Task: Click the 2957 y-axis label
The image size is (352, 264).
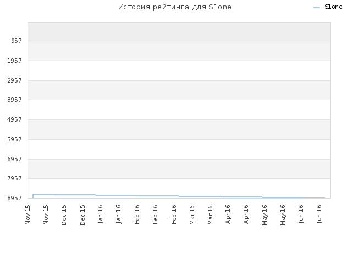Action: [x=15, y=80]
